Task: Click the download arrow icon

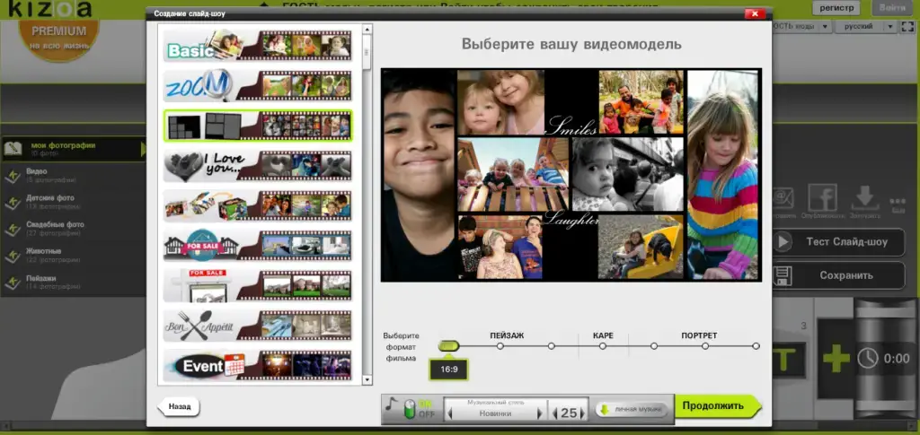Action: [865, 197]
